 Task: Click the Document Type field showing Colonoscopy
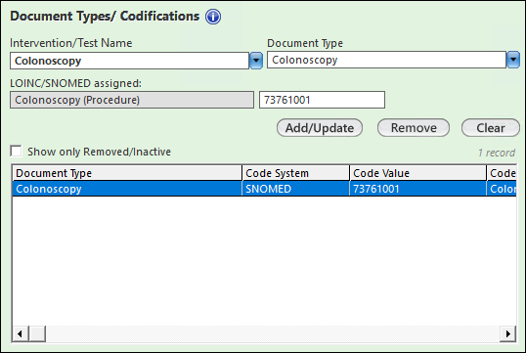pyautogui.click(x=386, y=60)
